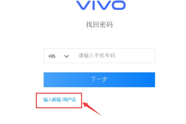Click the tip of the red pointer arrow
186x124 pixels.
83,103
